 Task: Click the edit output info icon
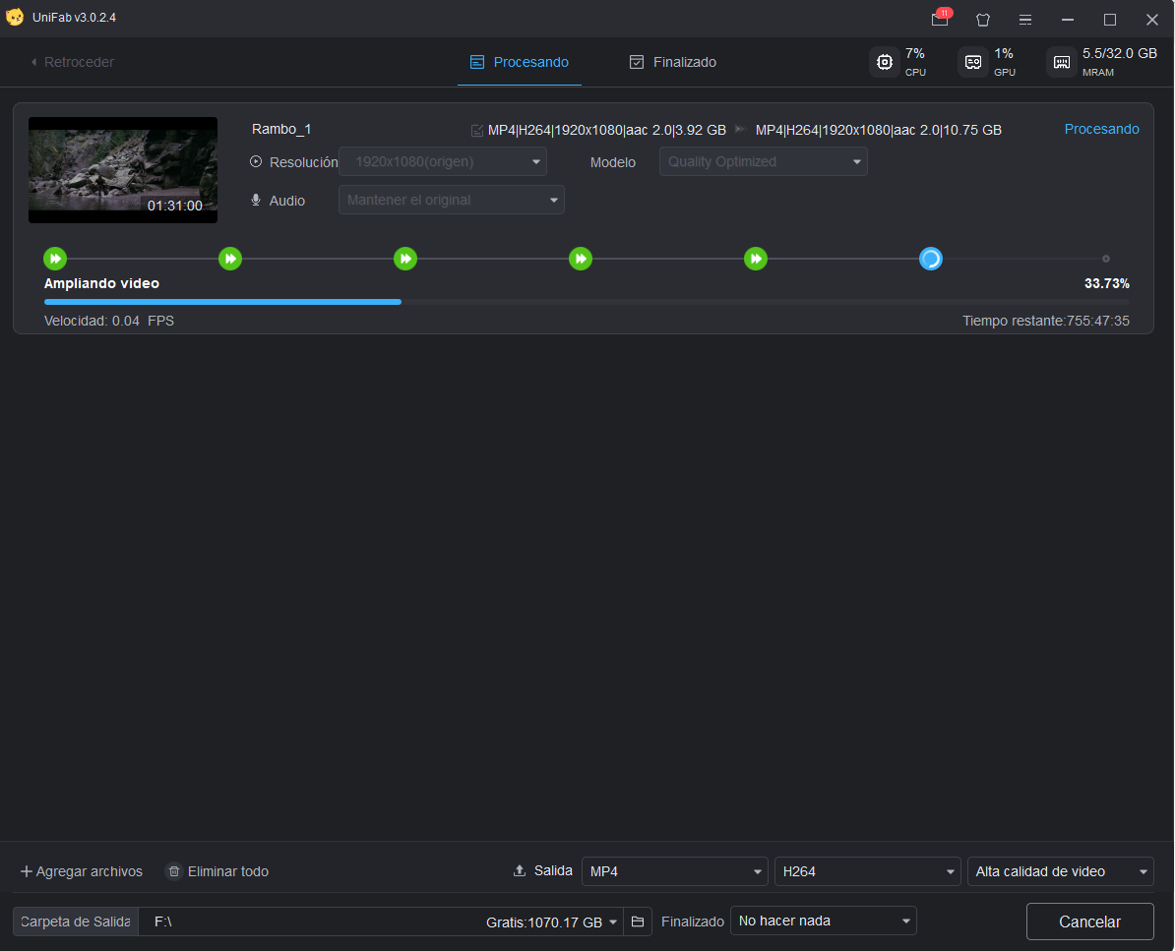tap(476, 131)
